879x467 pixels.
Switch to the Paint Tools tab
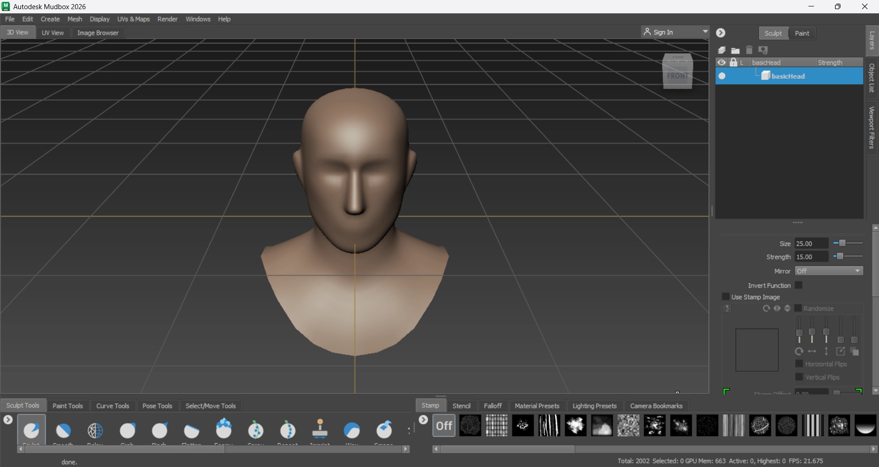[x=67, y=406]
